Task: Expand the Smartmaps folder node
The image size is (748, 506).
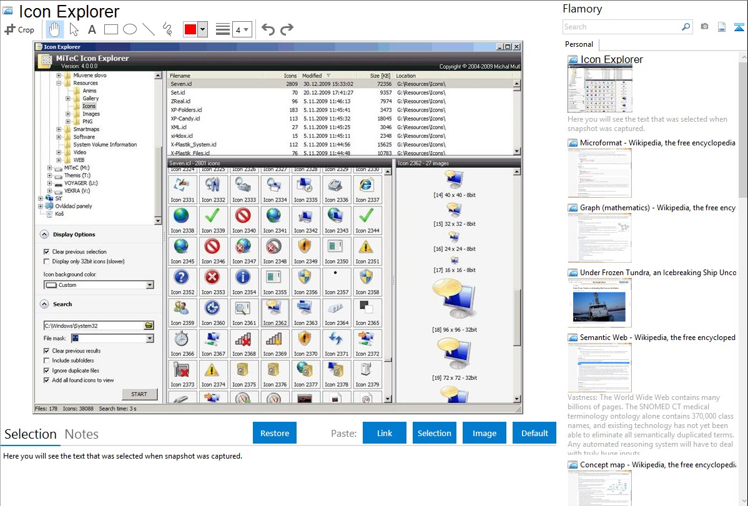Action: 59,129
